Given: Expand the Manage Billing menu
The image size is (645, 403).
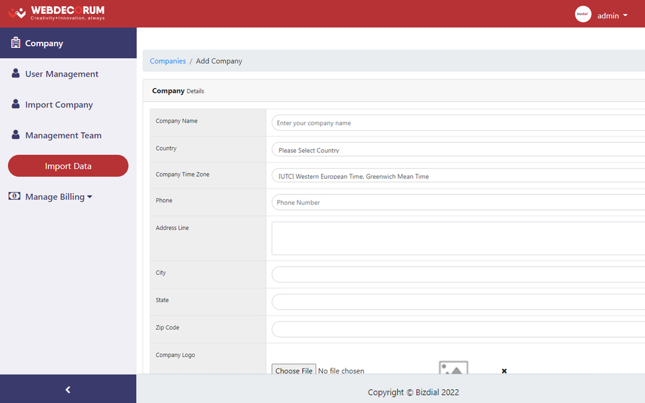Looking at the screenshot, I should click(x=59, y=196).
